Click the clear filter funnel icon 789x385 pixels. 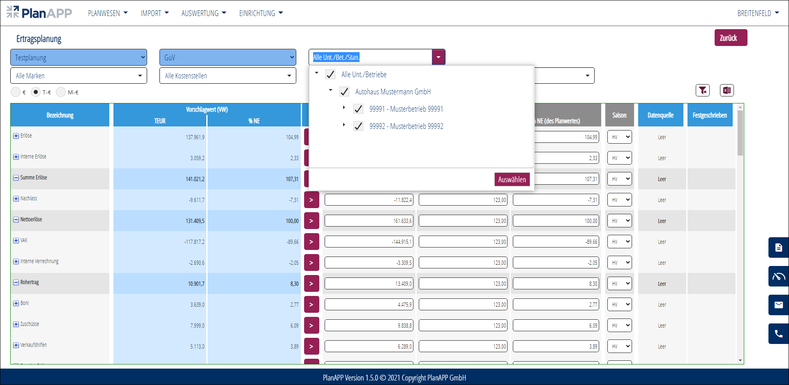(x=702, y=90)
